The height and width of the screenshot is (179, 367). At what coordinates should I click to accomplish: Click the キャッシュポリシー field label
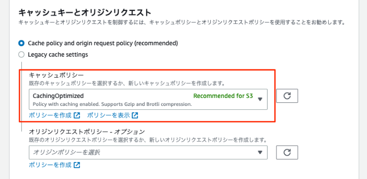coord(56,75)
